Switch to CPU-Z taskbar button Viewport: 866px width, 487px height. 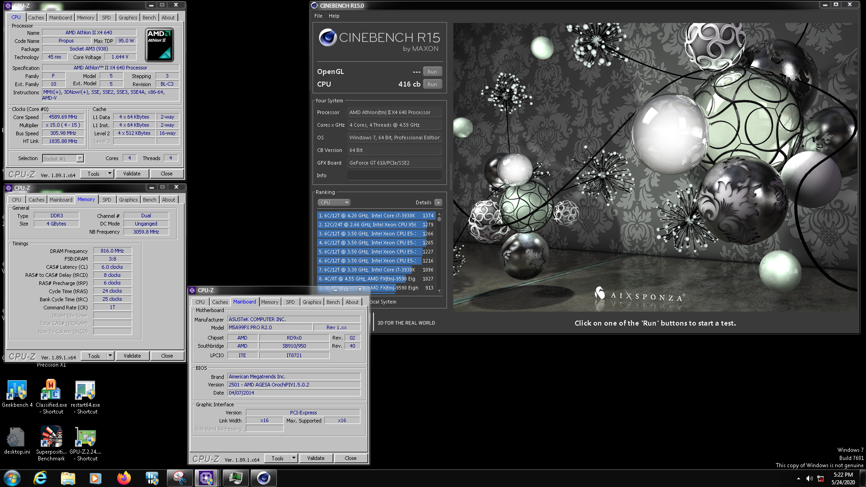(207, 478)
